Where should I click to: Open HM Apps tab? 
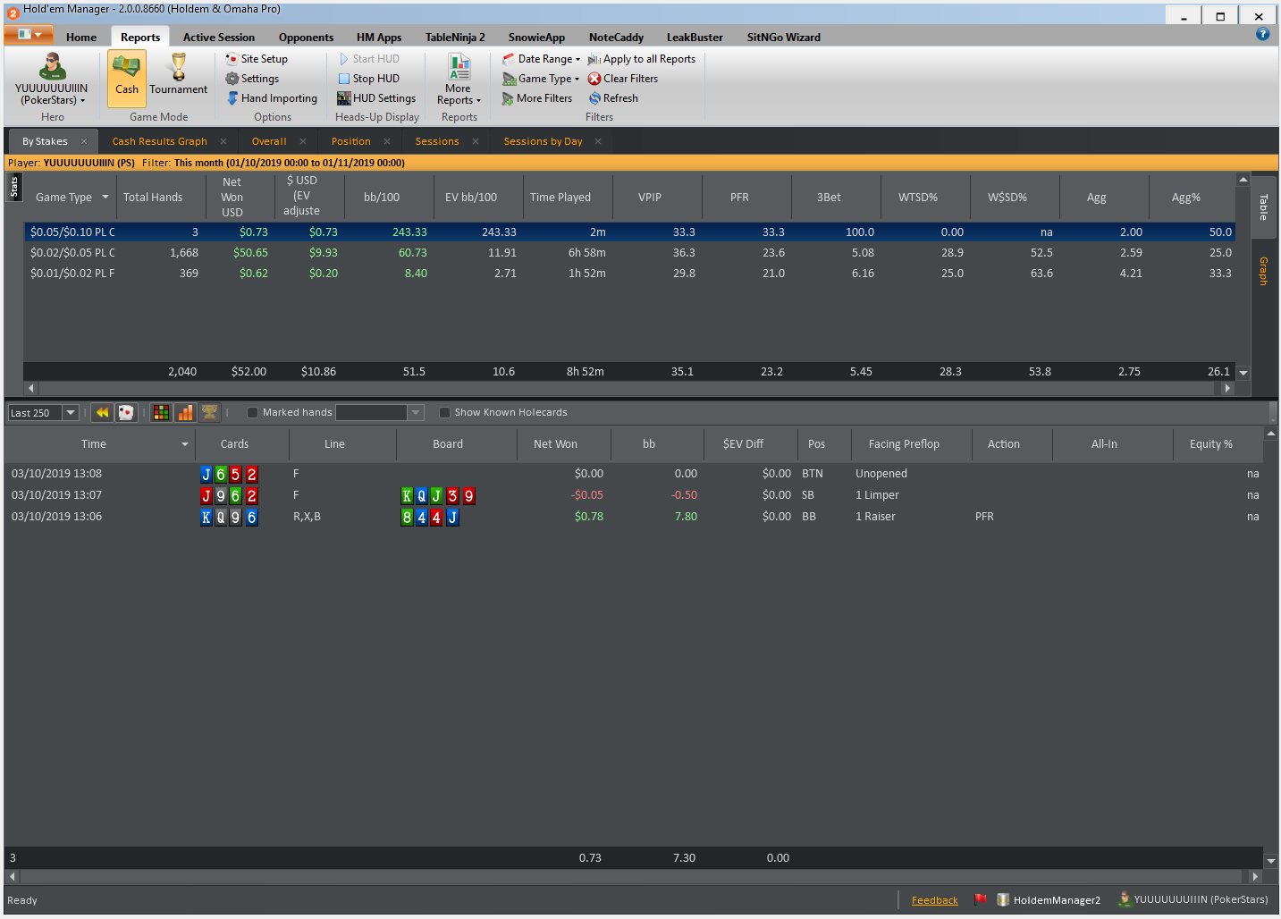tap(379, 38)
